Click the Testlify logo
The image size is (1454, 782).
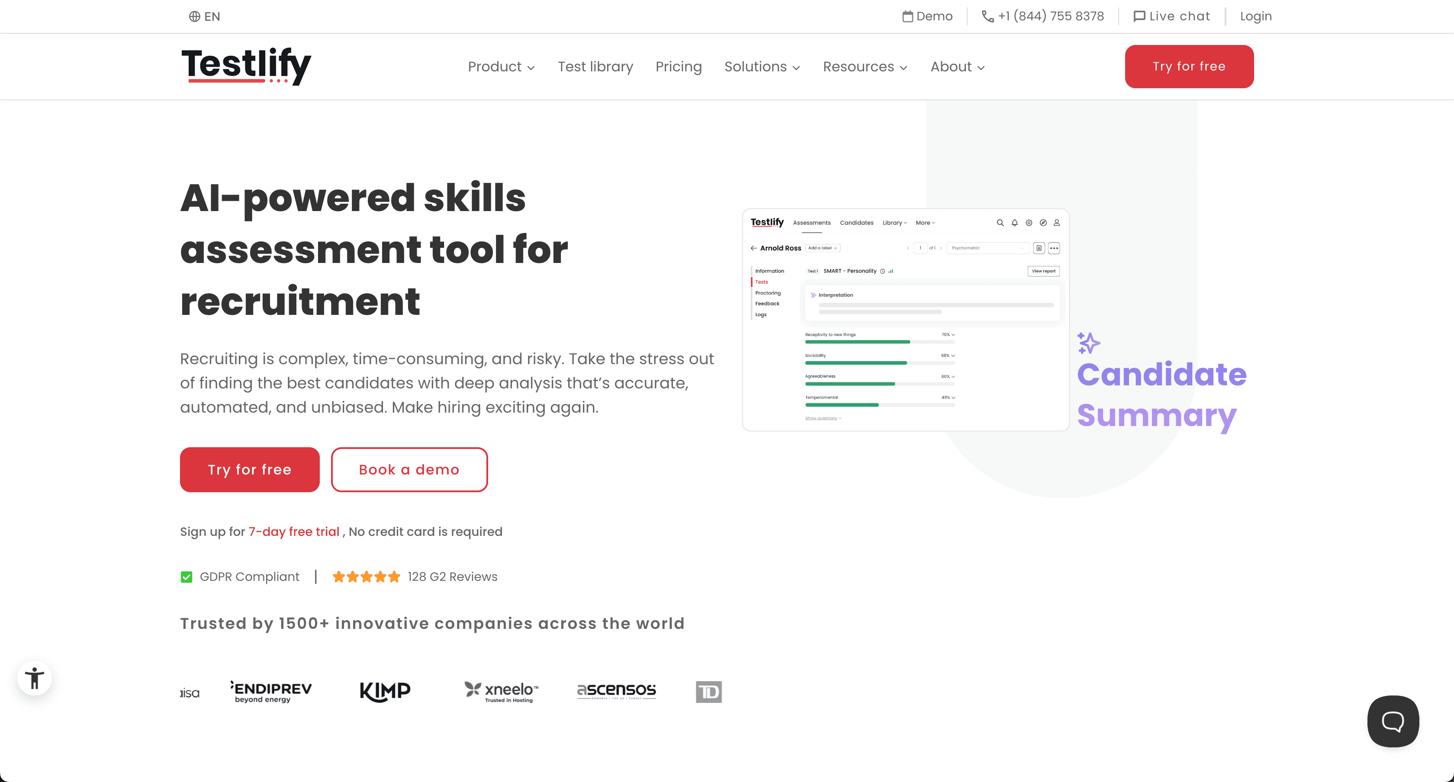click(x=246, y=66)
